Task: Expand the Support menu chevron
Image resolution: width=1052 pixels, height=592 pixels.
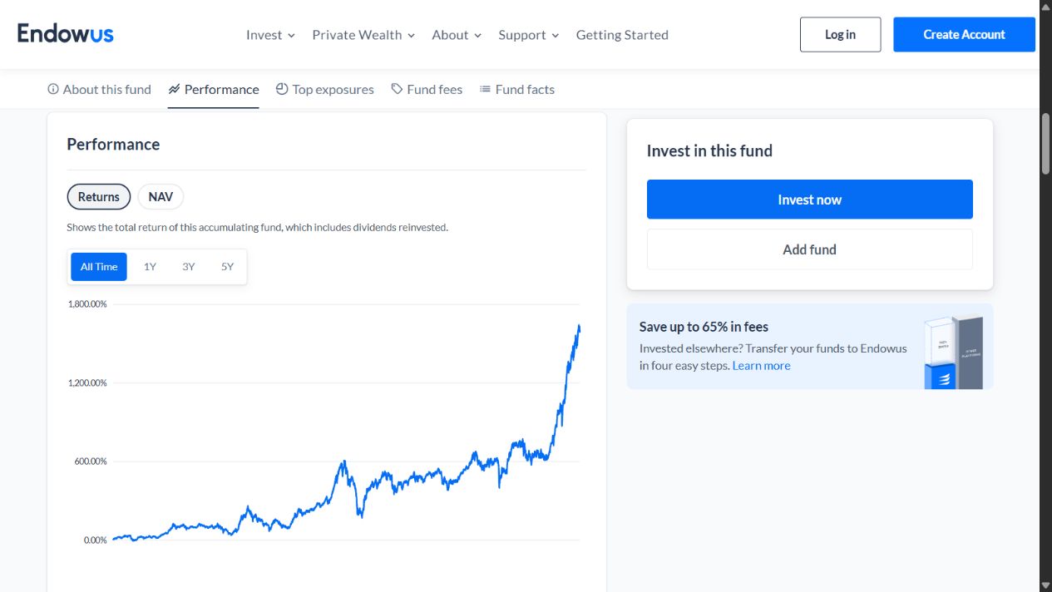Action: pyautogui.click(x=556, y=36)
